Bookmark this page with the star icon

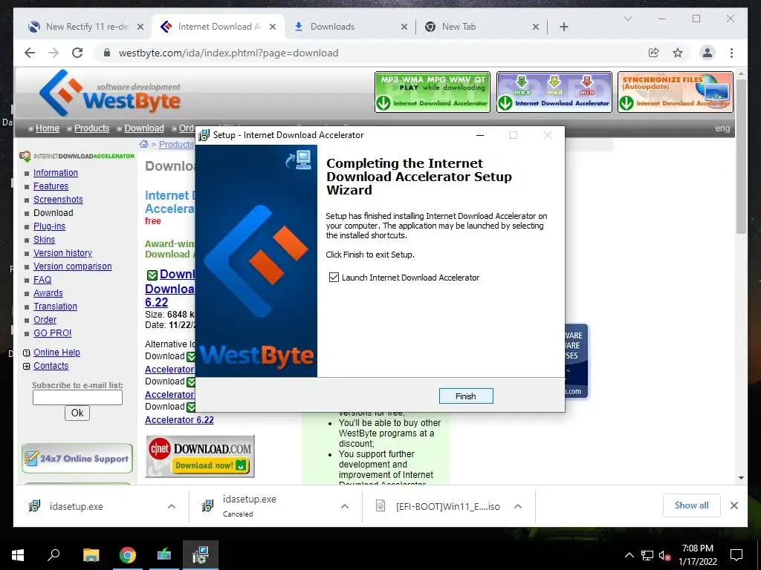(678, 53)
